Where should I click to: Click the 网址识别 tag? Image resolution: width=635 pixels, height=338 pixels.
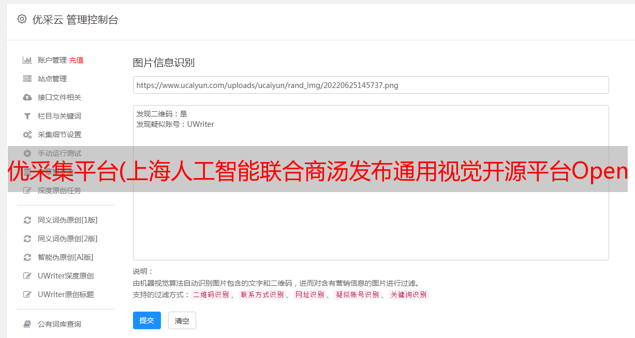coord(309,295)
